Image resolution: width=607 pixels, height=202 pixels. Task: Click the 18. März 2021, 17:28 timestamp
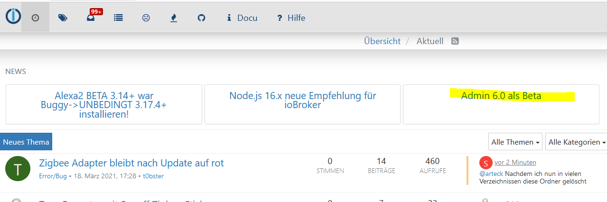104,176
